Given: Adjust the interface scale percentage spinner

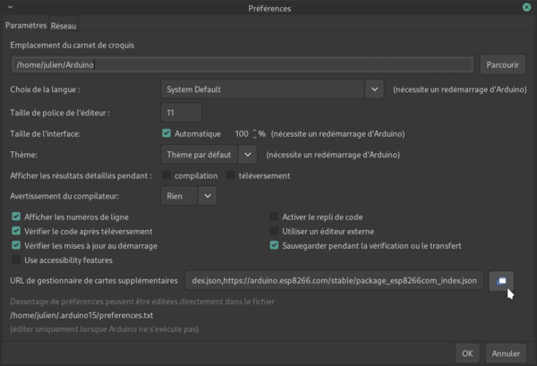Looking at the screenshot, I should click(x=254, y=133).
